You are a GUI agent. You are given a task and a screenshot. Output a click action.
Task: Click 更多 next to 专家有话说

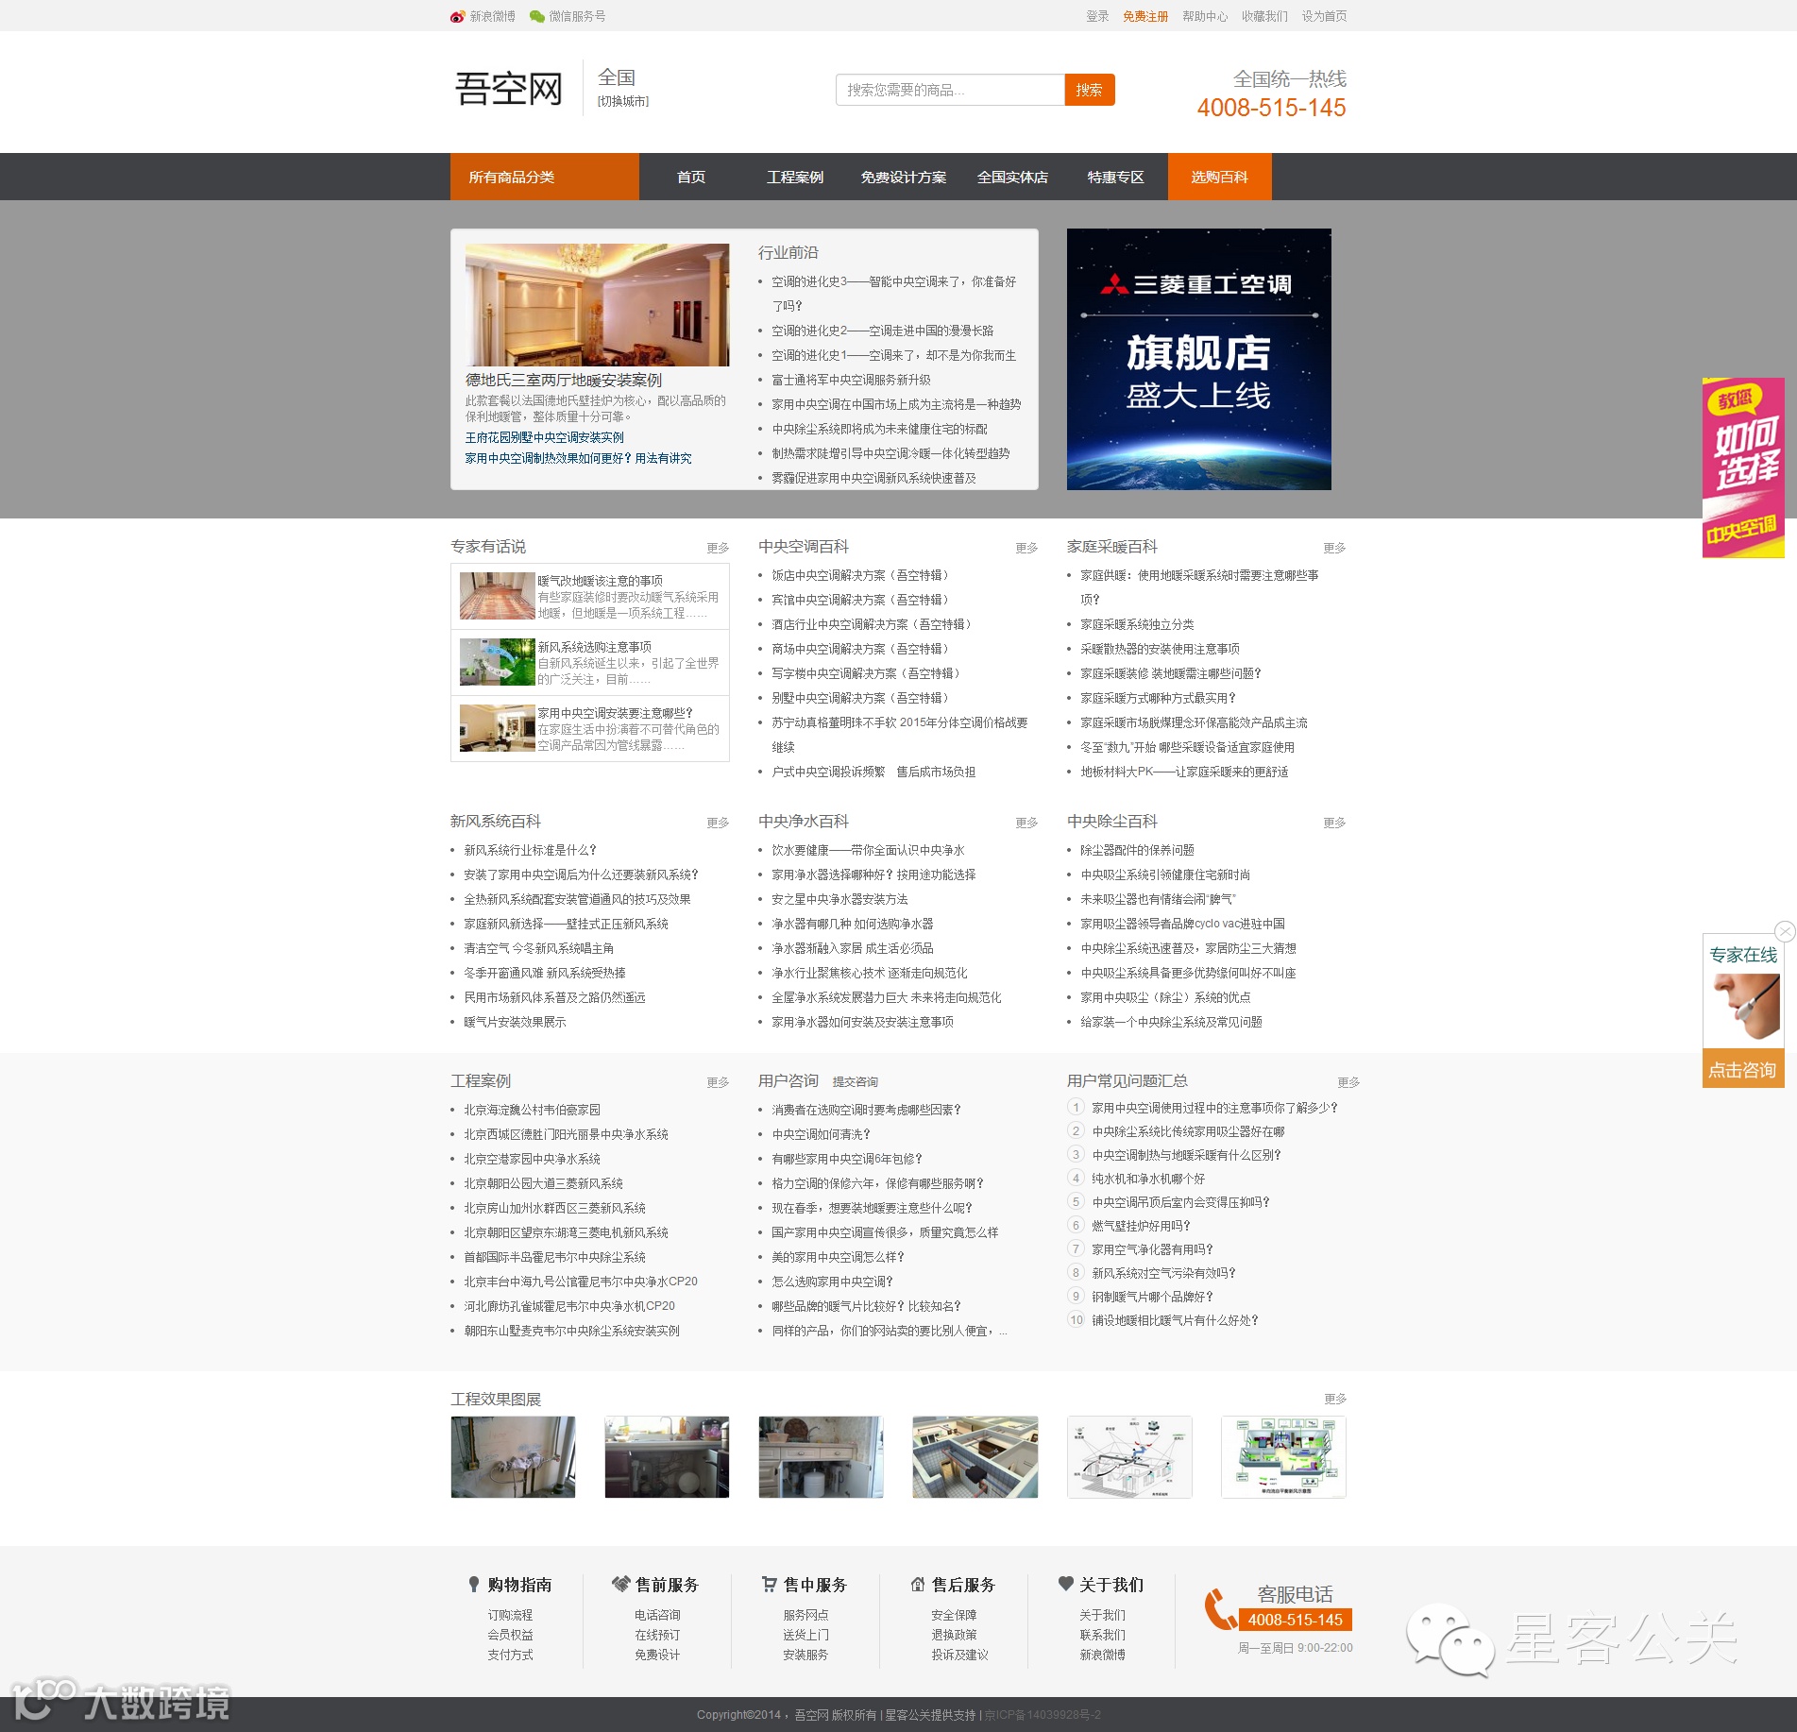pyautogui.click(x=719, y=548)
